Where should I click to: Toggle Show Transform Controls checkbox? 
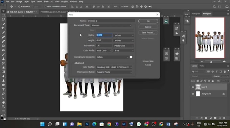[x=45, y=7]
